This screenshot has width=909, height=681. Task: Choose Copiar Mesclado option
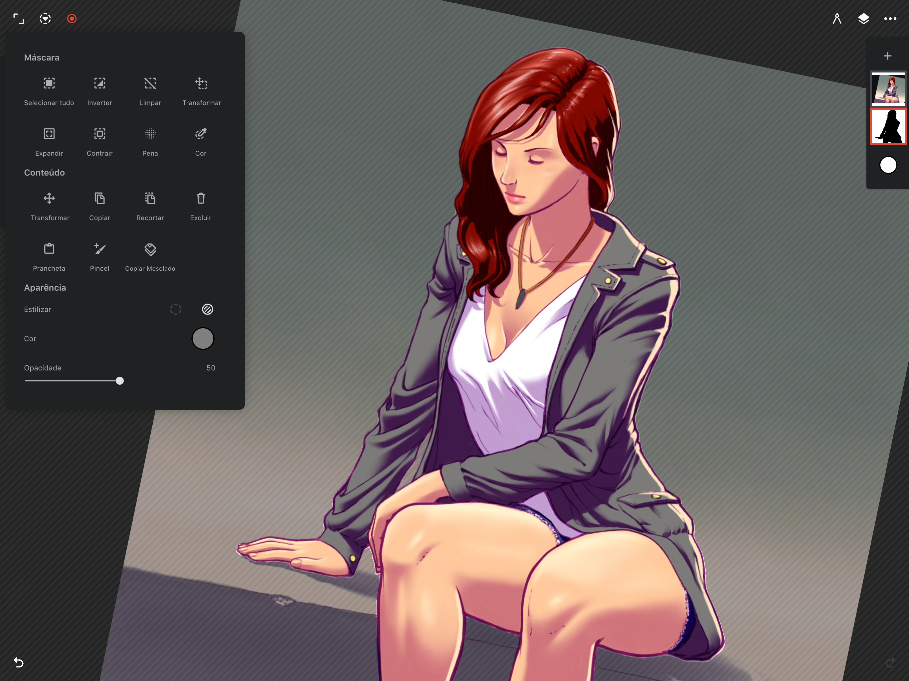[150, 249]
